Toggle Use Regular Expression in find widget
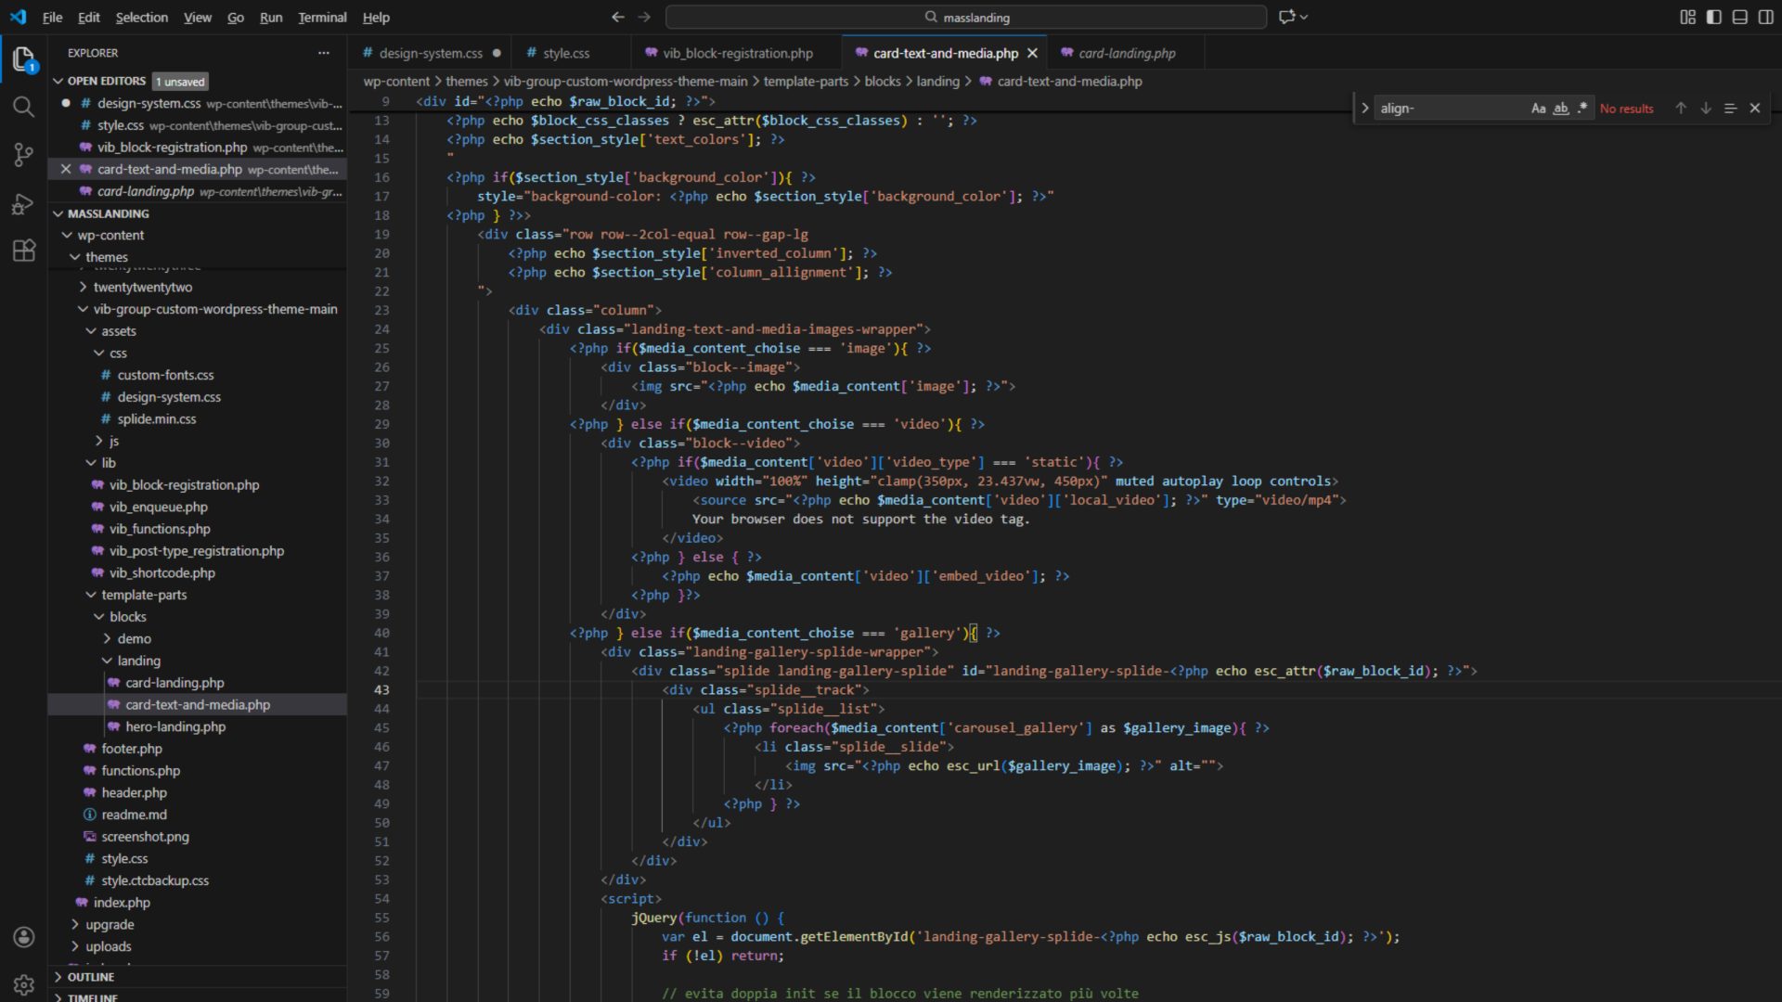 (x=1582, y=109)
